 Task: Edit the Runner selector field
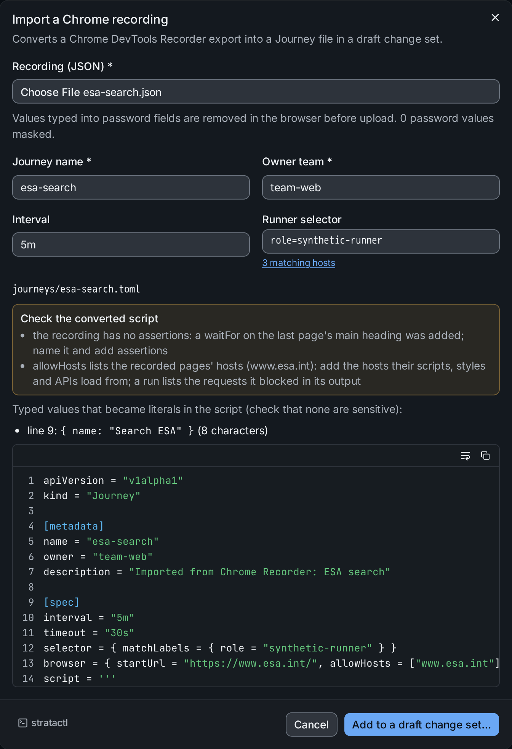tap(381, 241)
